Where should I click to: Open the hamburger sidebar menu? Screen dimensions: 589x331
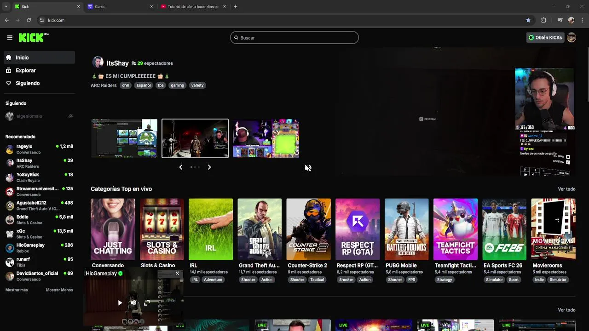pos(10,38)
